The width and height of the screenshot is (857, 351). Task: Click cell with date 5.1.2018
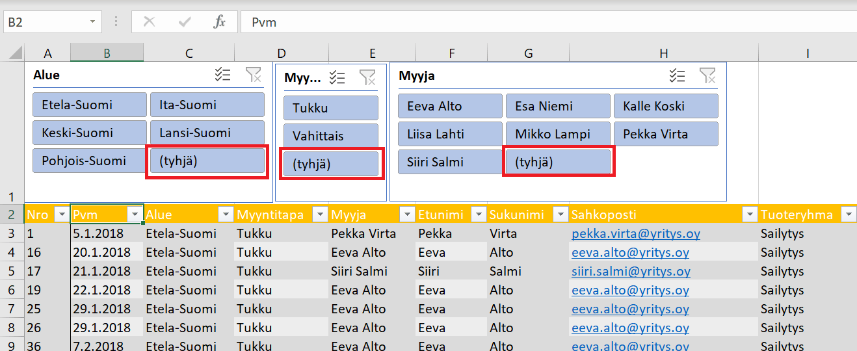[107, 233]
